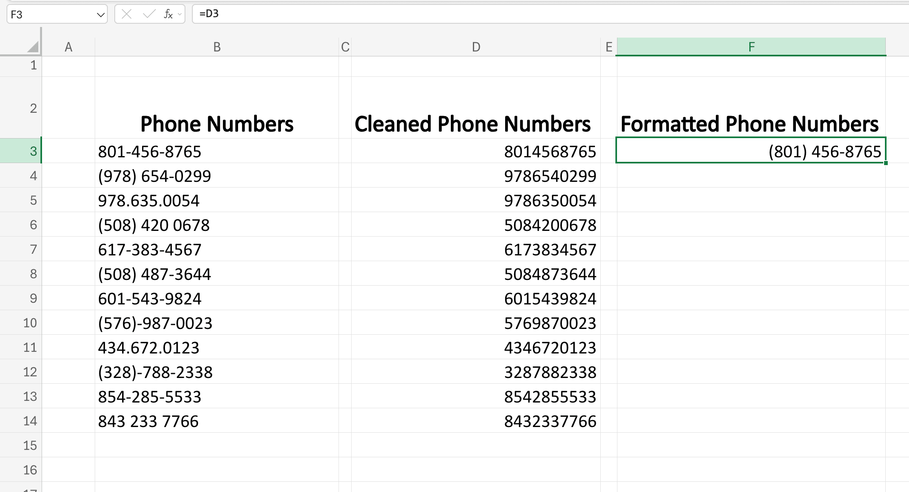Select column F header
Viewport: 909px width, 492px height.
coord(751,46)
